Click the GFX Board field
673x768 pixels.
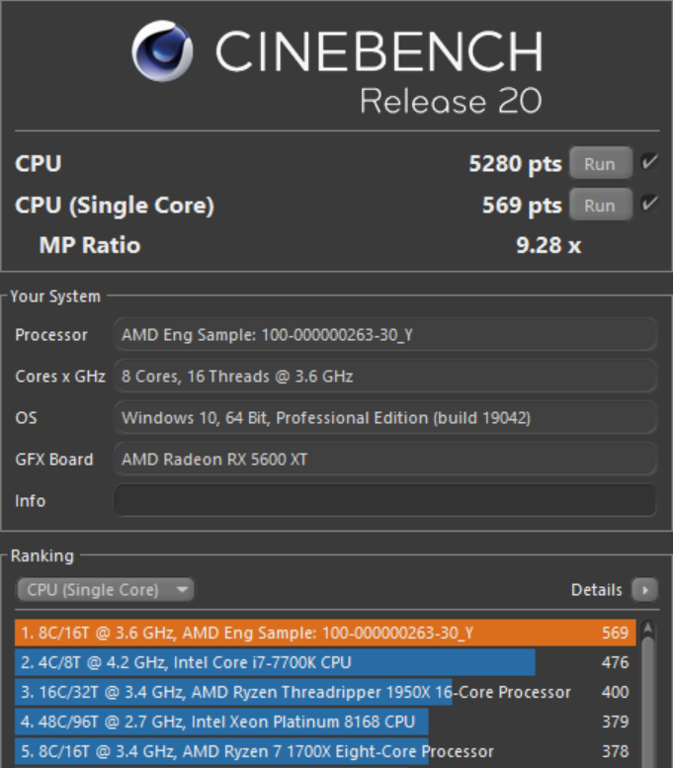[384, 460]
